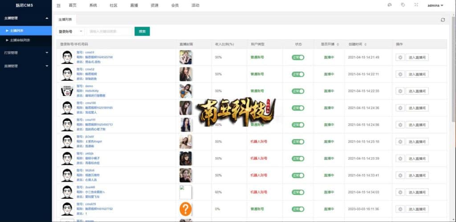The height and width of the screenshot is (222, 456).
Task: Open settings gear for account cms51
Action: point(400,57)
